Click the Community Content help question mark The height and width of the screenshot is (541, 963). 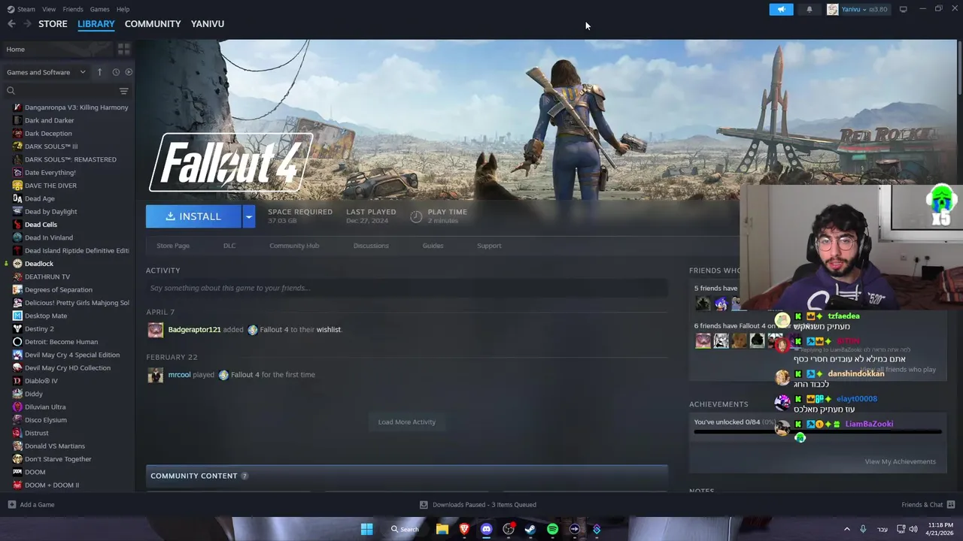[x=245, y=476]
